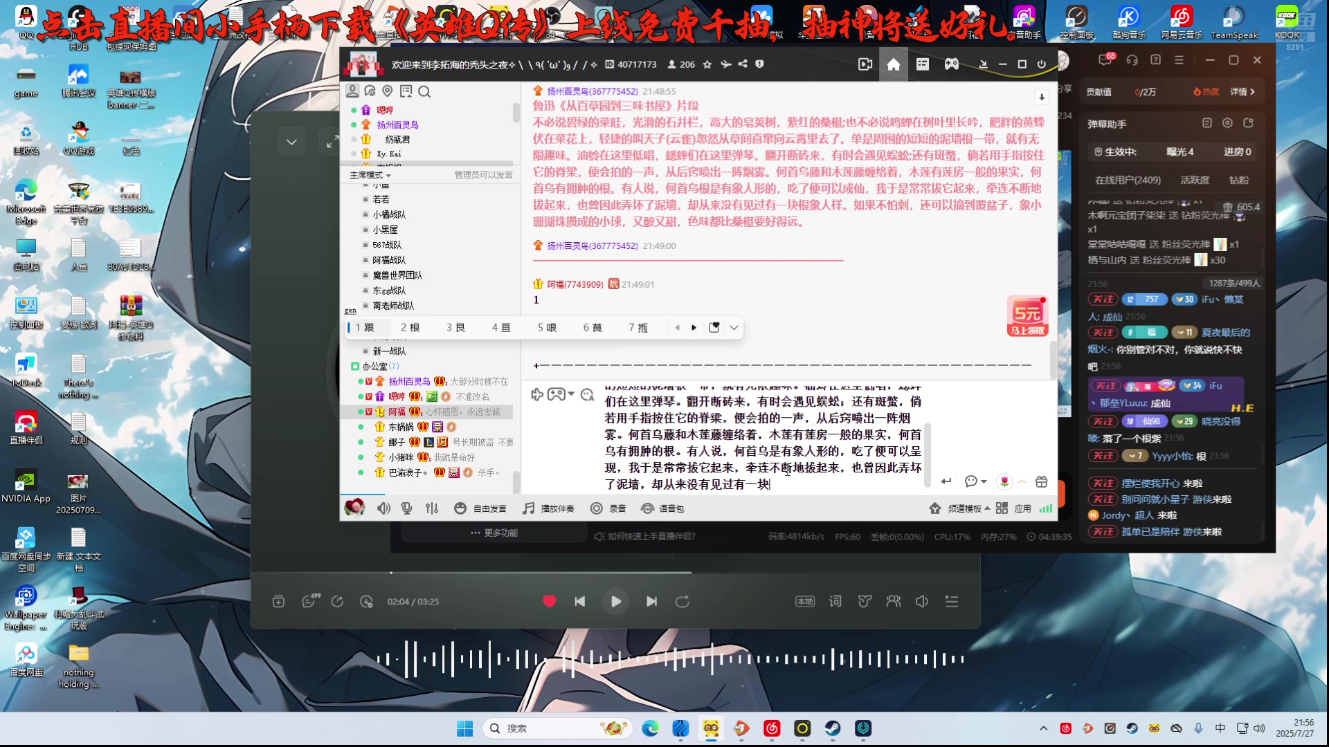1329x747 pixels.
Task: Collapse the music player with the down chevron
Action: (x=291, y=142)
